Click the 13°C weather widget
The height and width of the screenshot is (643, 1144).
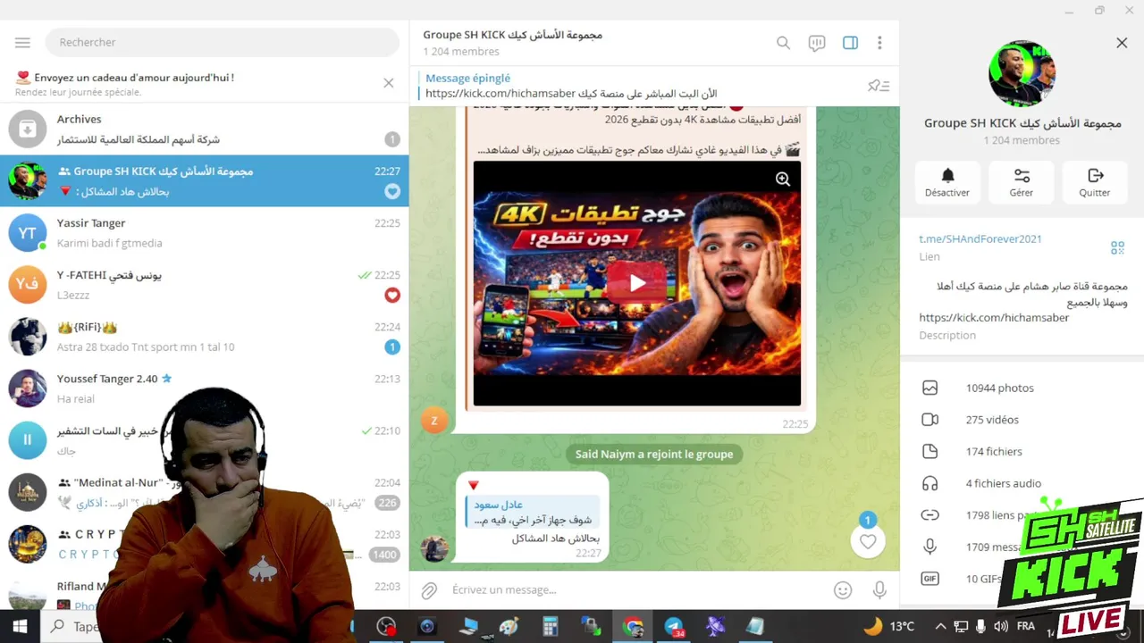coord(889,626)
